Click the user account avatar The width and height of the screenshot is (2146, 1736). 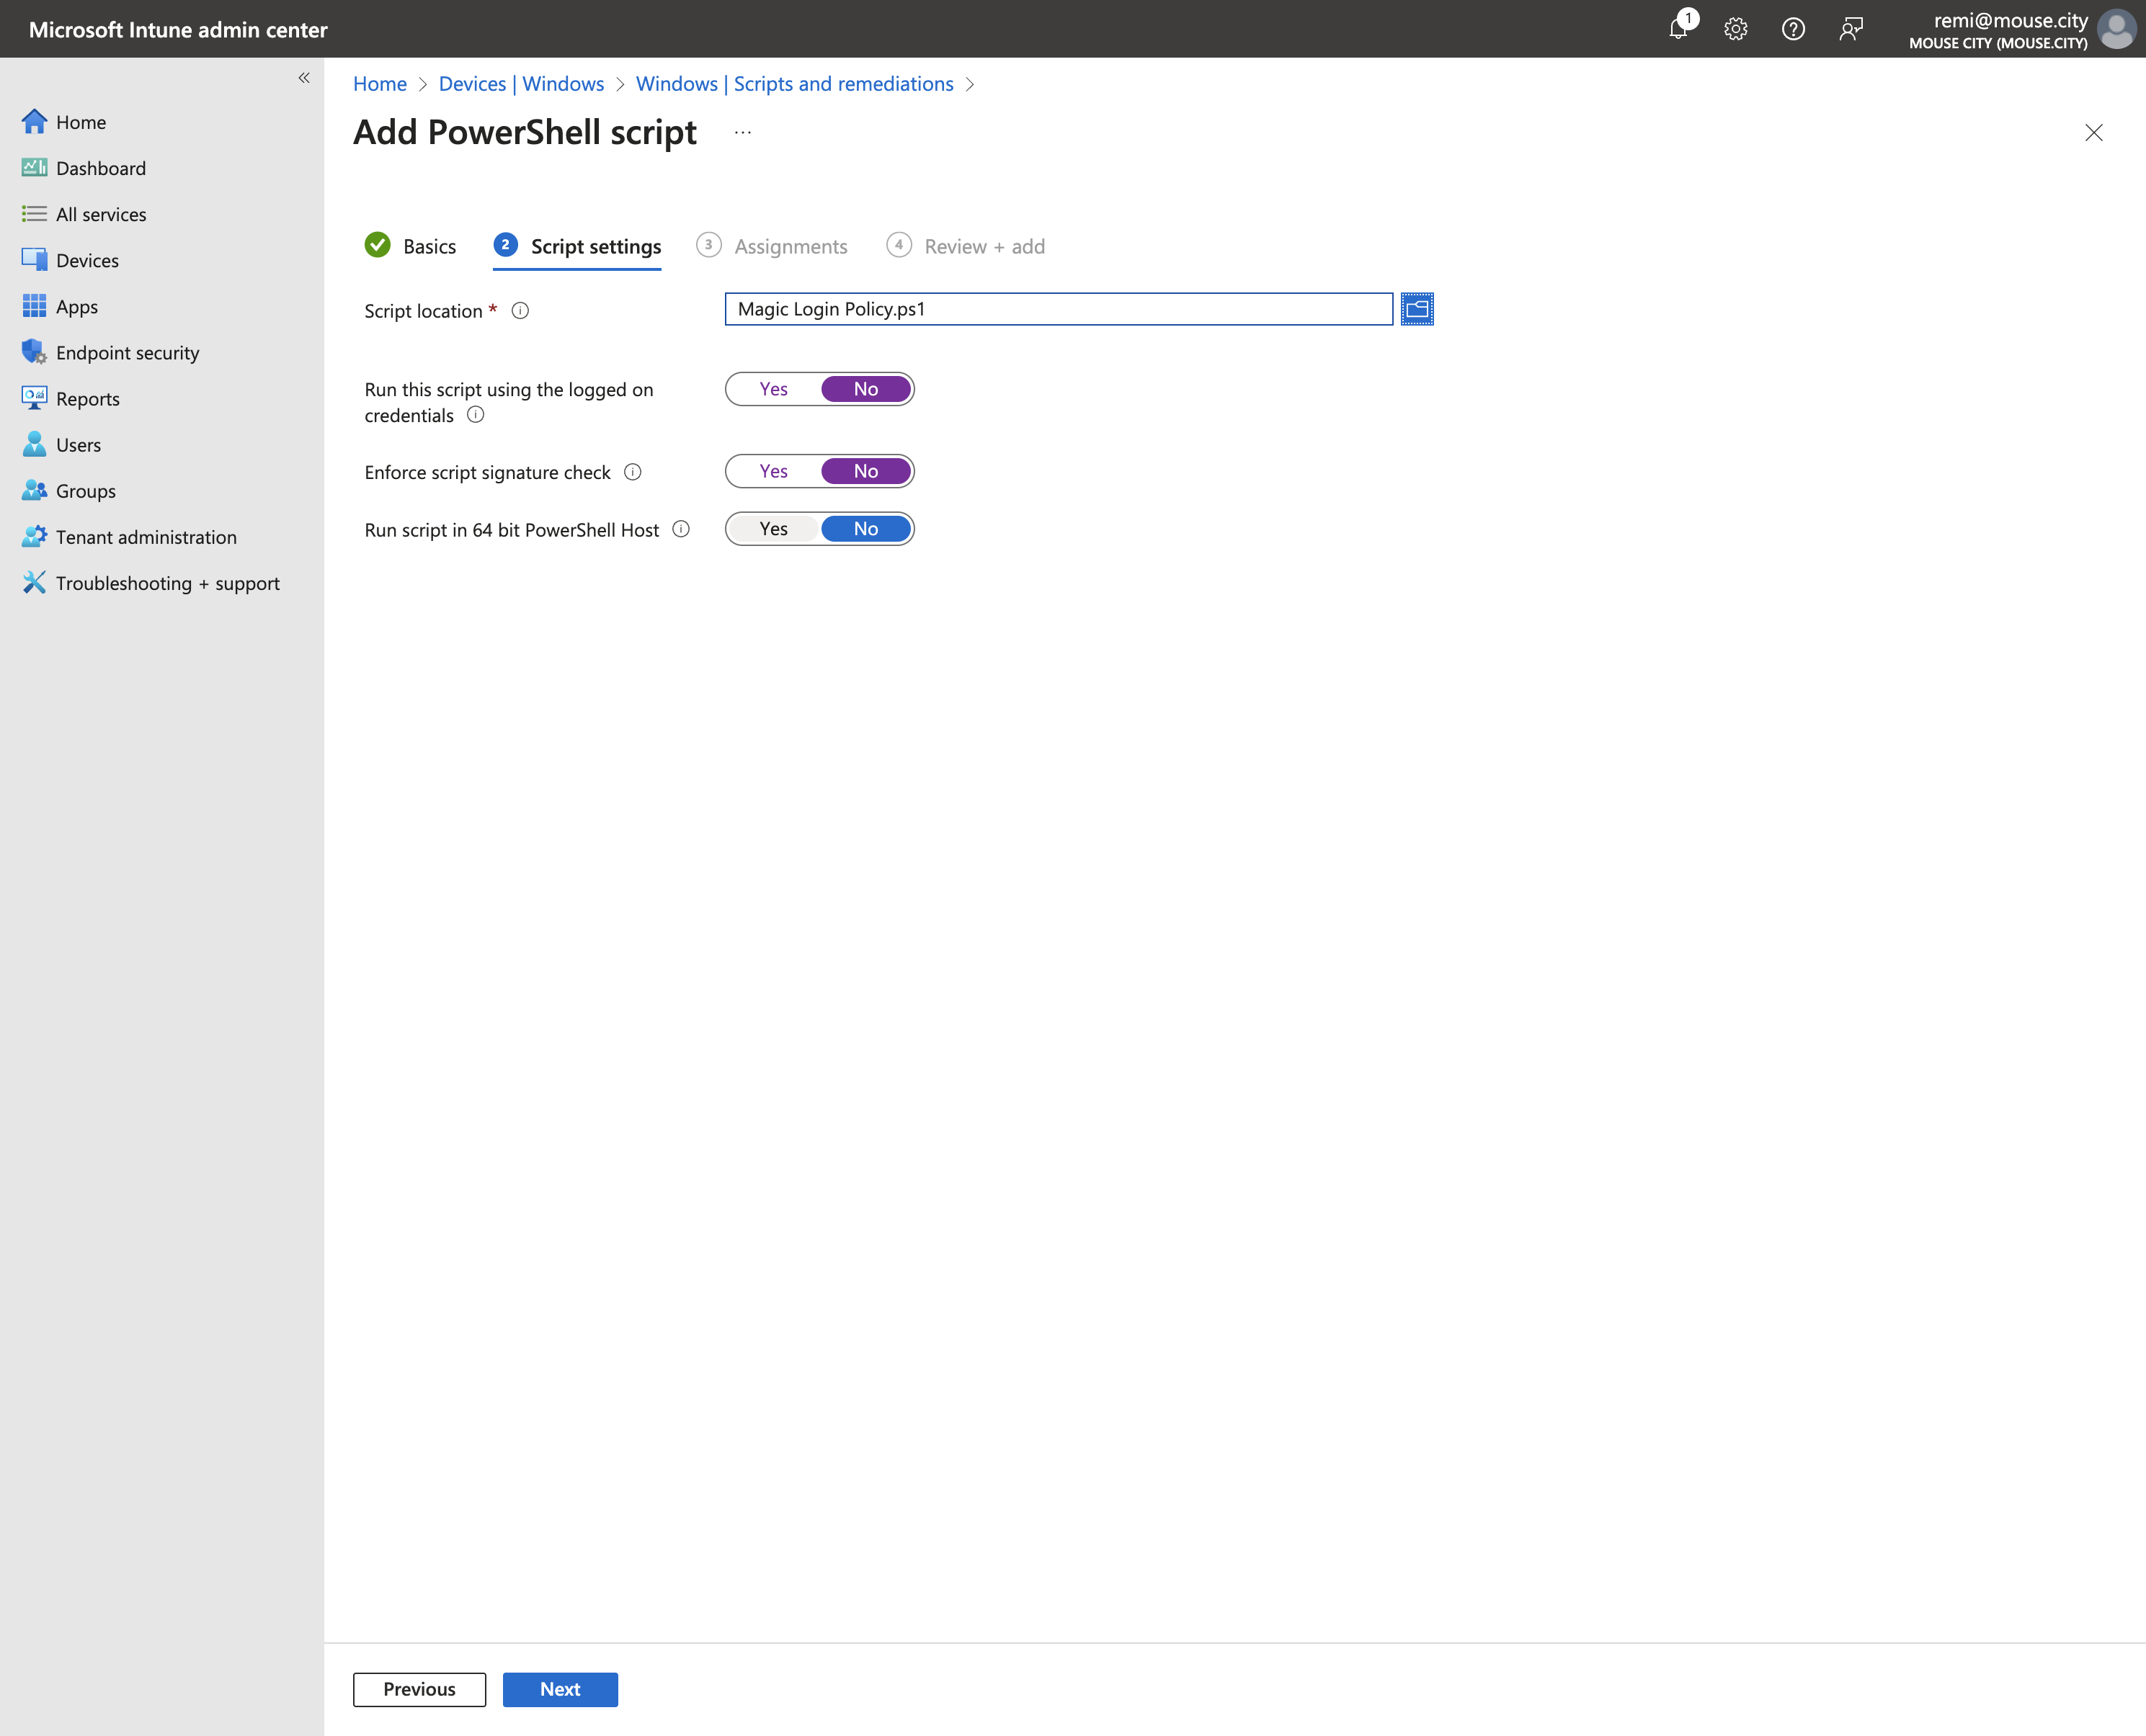click(2117, 29)
